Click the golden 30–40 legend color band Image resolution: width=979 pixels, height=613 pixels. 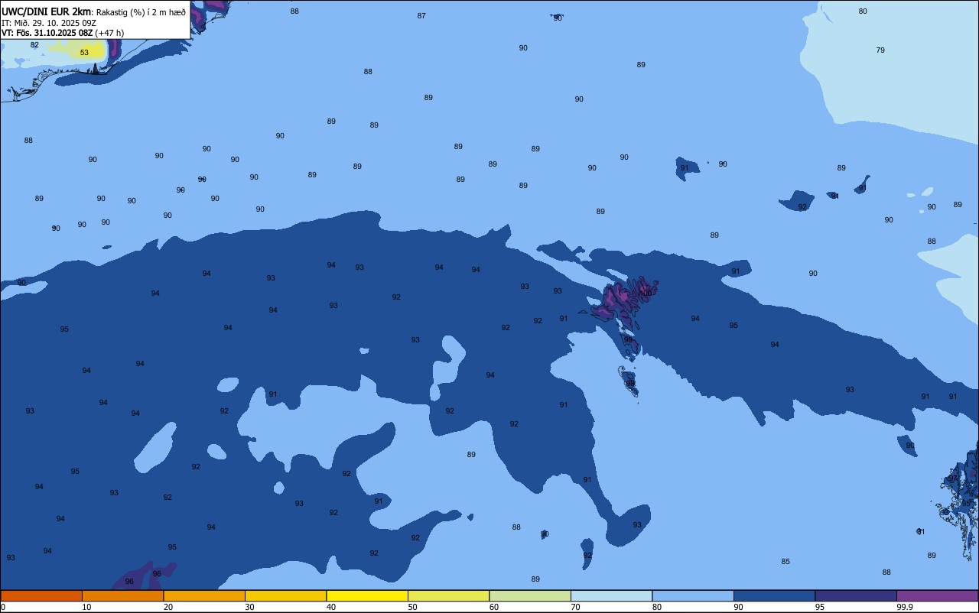pyautogui.click(x=285, y=595)
